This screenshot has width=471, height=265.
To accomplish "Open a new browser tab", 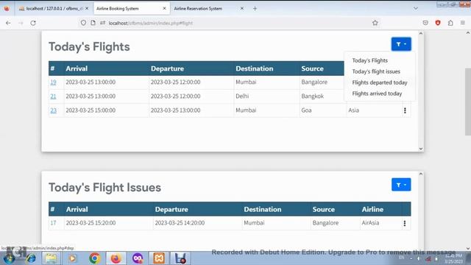I will [x=255, y=8].
